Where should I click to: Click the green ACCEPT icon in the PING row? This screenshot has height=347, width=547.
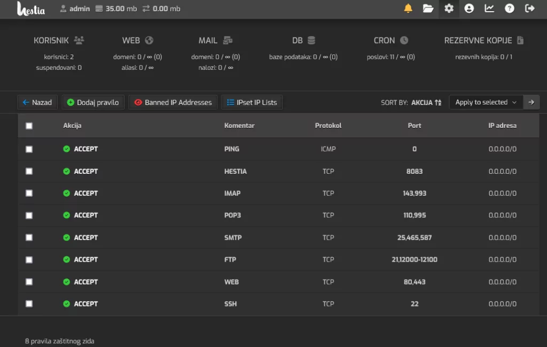[x=66, y=149]
